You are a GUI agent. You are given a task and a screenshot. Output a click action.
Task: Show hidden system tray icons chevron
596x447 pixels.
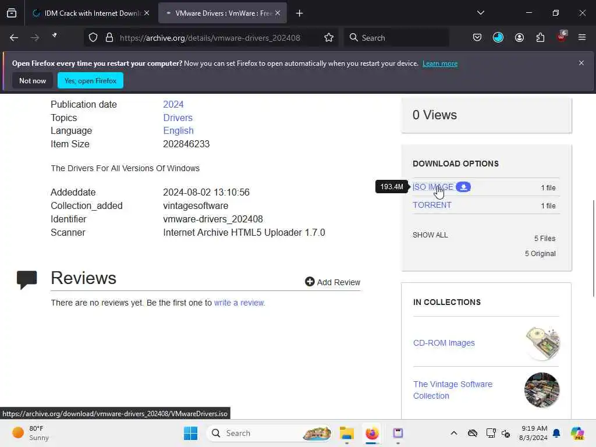coord(453,433)
